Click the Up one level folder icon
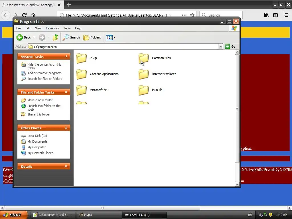 click(x=56, y=37)
